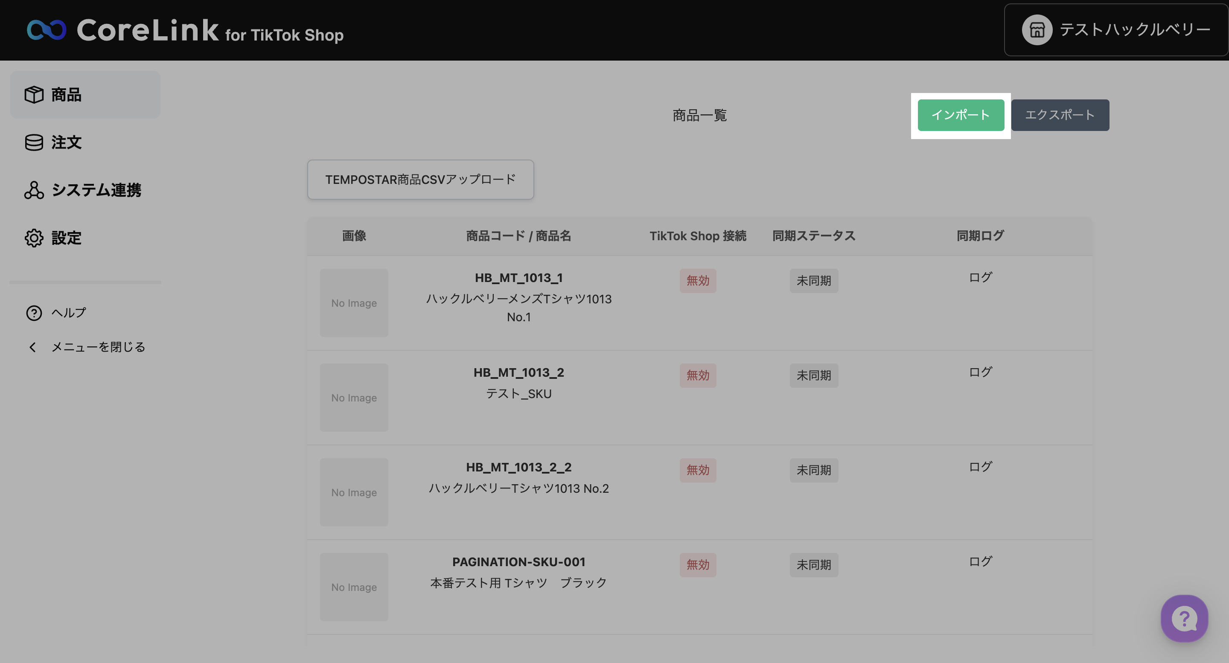This screenshot has height=663, width=1229.
Task: Go to システム連携 menu item
Action: (96, 190)
